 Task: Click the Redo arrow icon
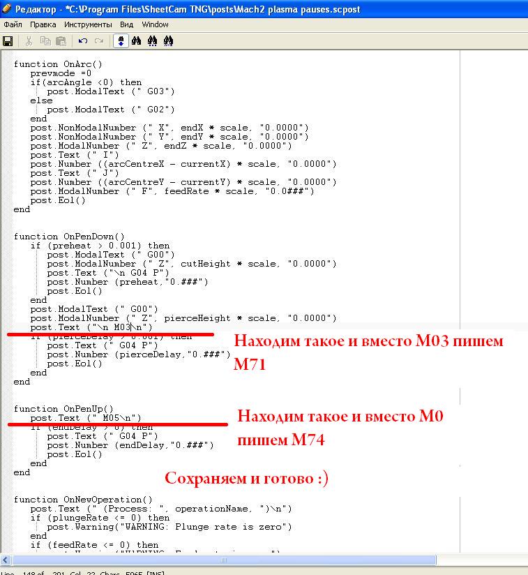[99, 41]
